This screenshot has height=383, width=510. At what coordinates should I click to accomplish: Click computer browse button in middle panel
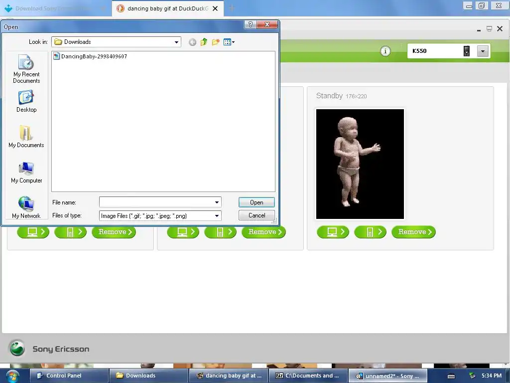183,232
